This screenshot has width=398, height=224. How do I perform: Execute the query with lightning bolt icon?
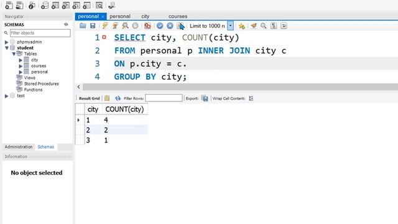[x=105, y=26]
